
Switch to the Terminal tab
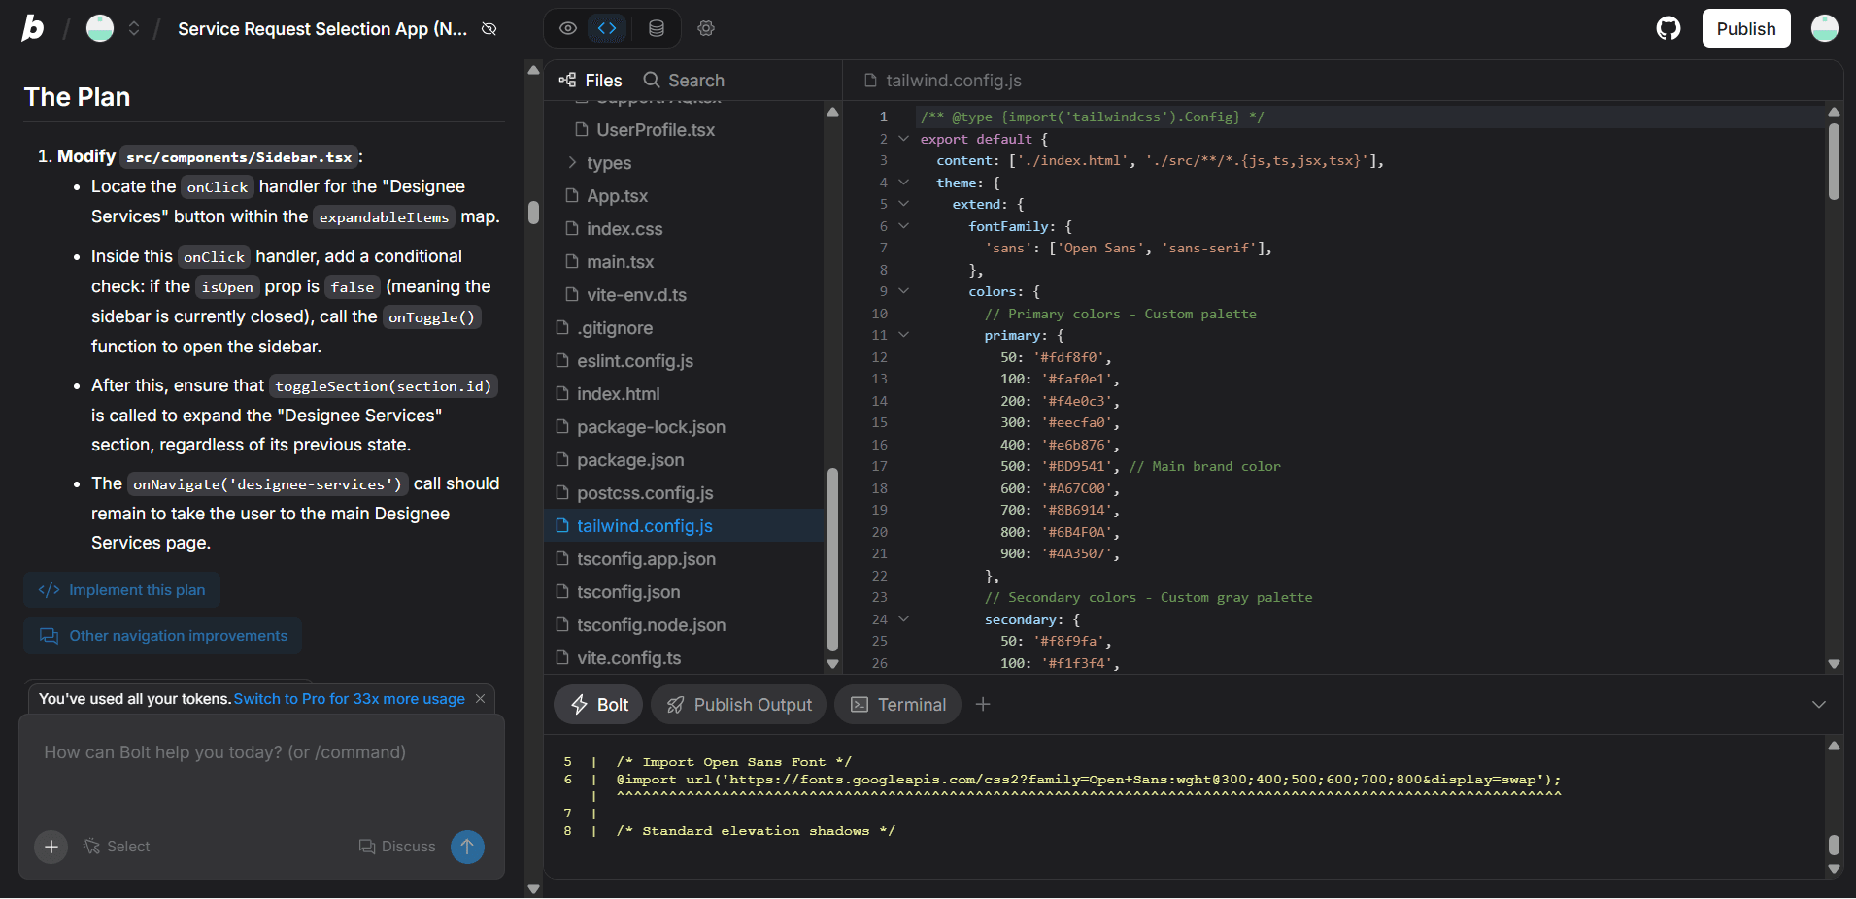pyautogui.click(x=898, y=704)
